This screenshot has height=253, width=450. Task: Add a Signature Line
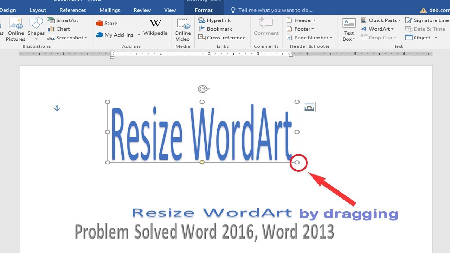click(427, 20)
